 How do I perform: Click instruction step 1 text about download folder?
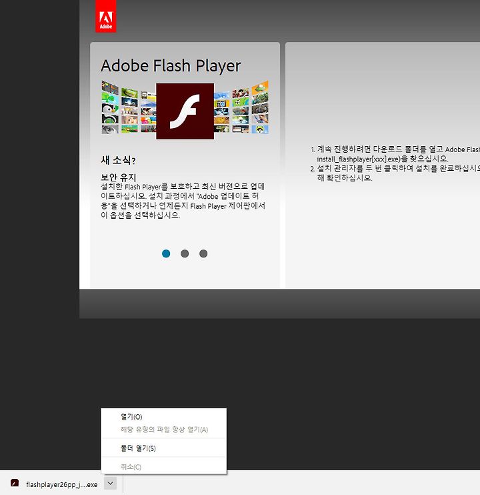(x=398, y=153)
